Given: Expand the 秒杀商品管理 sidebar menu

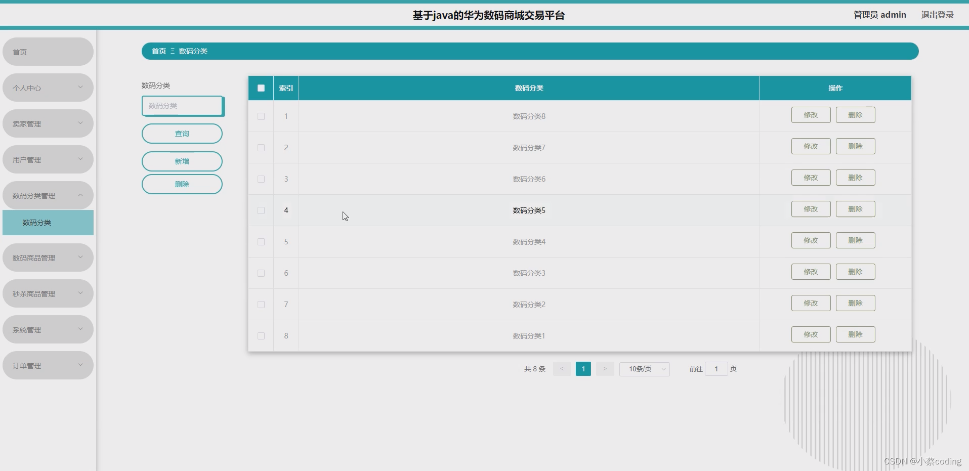Looking at the screenshot, I should coord(48,293).
